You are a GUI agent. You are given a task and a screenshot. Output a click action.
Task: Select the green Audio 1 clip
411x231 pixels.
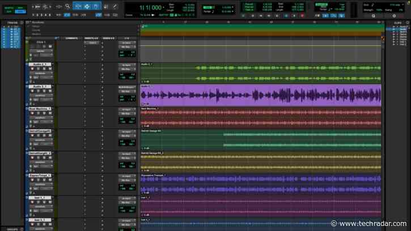click(x=261, y=73)
